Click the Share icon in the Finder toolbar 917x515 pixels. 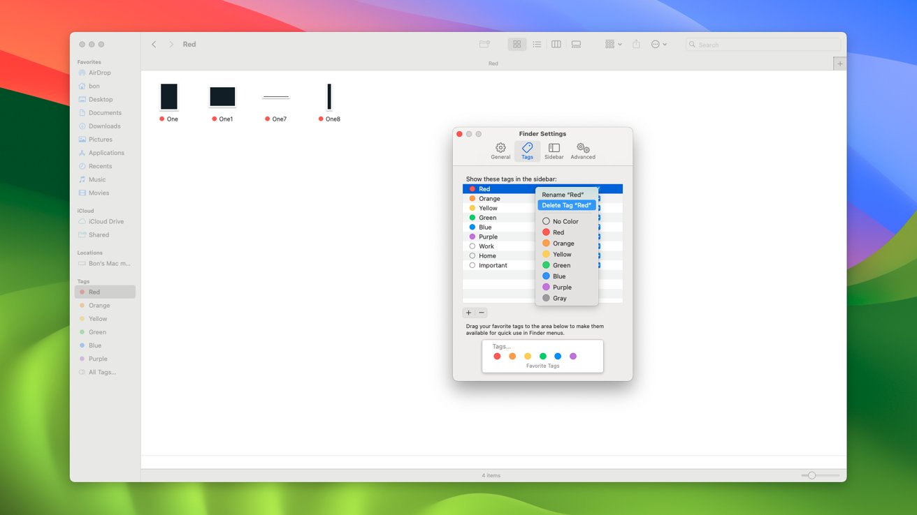click(x=636, y=45)
